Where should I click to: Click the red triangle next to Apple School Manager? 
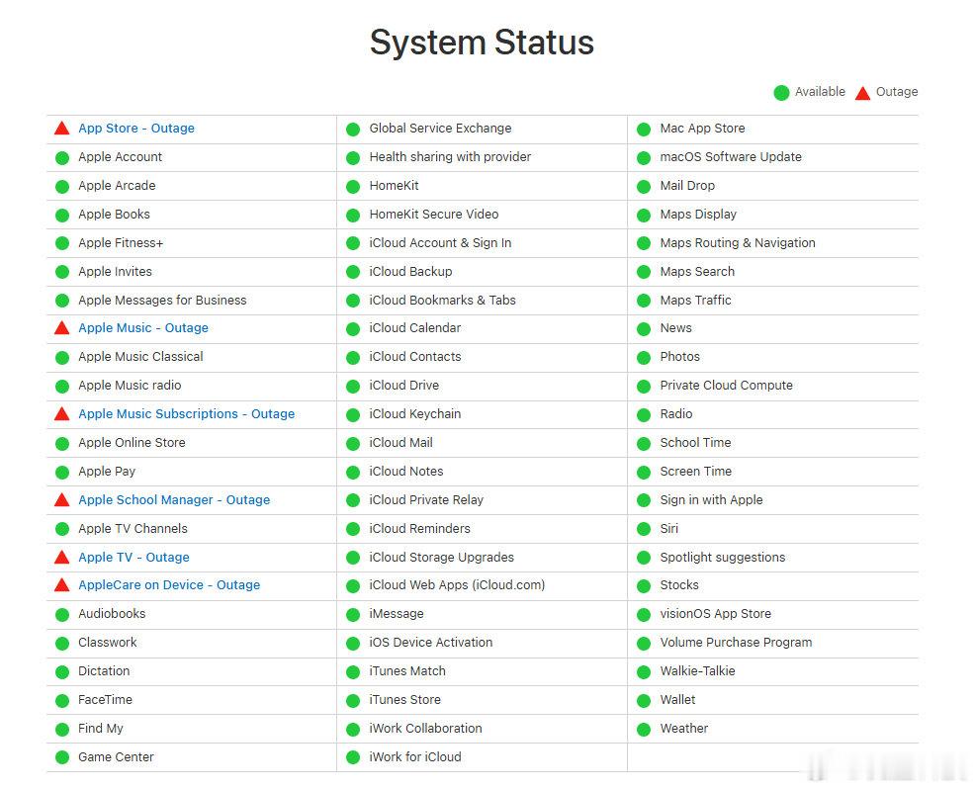[x=61, y=500]
